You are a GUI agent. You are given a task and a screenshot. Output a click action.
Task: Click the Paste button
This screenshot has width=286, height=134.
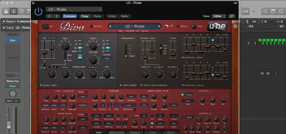click(97, 16)
